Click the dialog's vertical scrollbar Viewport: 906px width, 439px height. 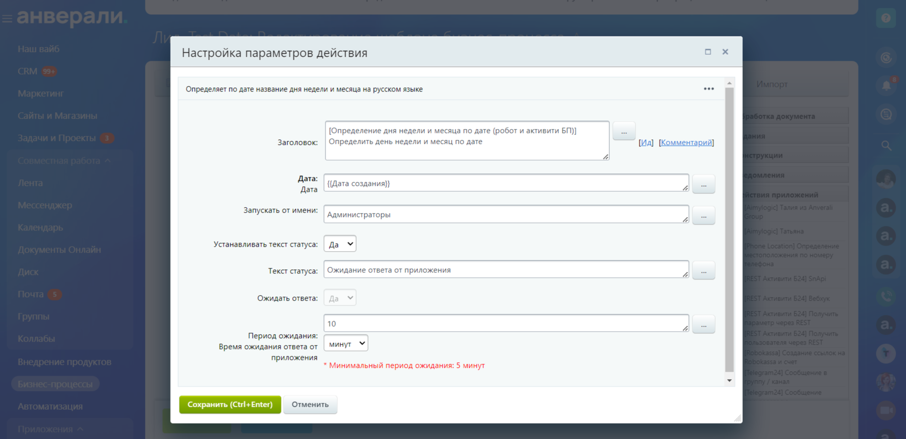point(729,227)
